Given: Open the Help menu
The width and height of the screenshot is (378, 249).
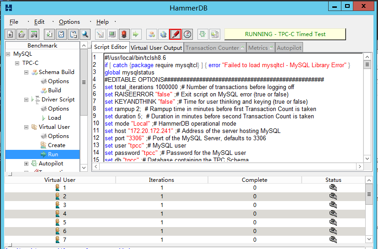Looking at the screenshot, I should (102, 22).
